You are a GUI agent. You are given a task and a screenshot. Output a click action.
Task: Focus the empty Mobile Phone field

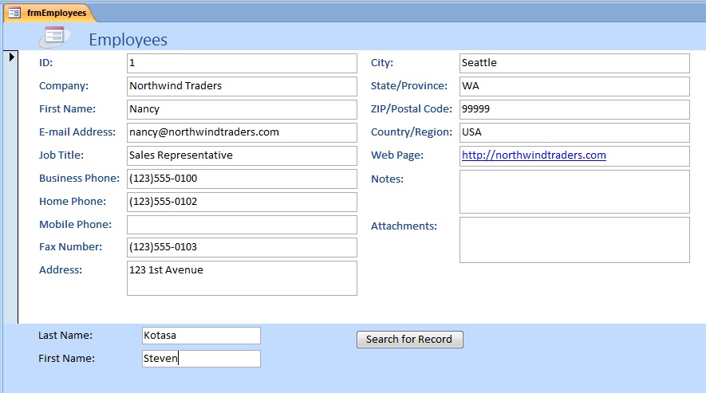(x=242, y=225)
